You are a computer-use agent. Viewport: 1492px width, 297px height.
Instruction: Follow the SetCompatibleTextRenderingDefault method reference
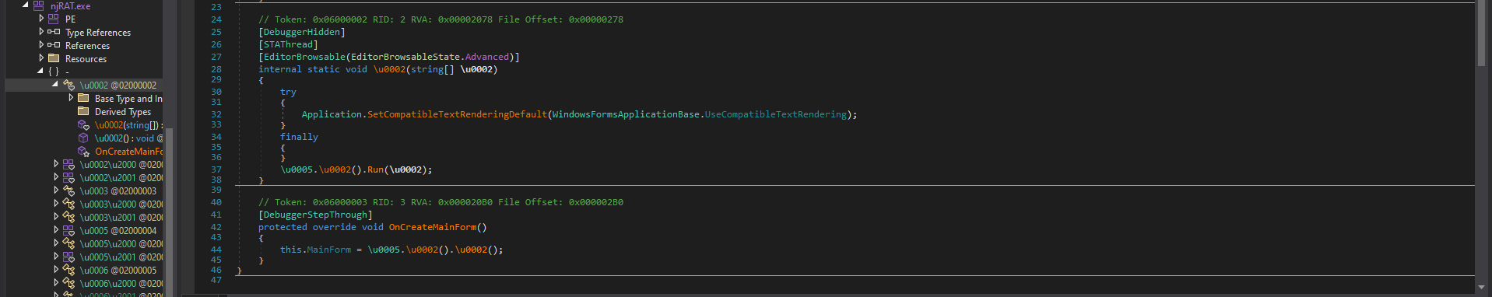[457, 114]
